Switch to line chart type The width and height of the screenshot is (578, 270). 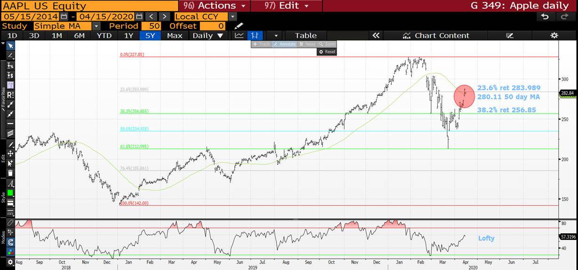pos(240,35)
